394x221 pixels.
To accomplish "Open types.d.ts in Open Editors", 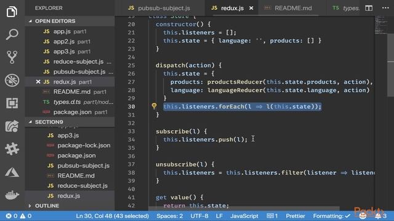I will coord(70,102).
